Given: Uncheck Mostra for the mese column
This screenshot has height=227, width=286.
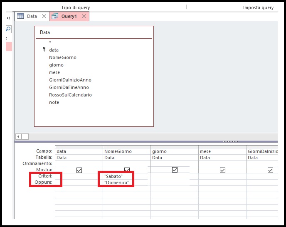Looking at the screenshot, I should click(222, 170).
